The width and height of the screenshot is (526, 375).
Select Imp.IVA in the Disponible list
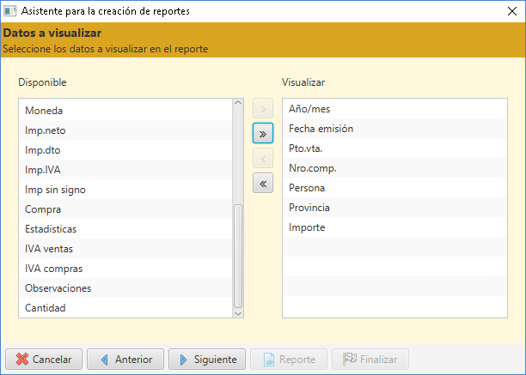(x=125, y=170)
